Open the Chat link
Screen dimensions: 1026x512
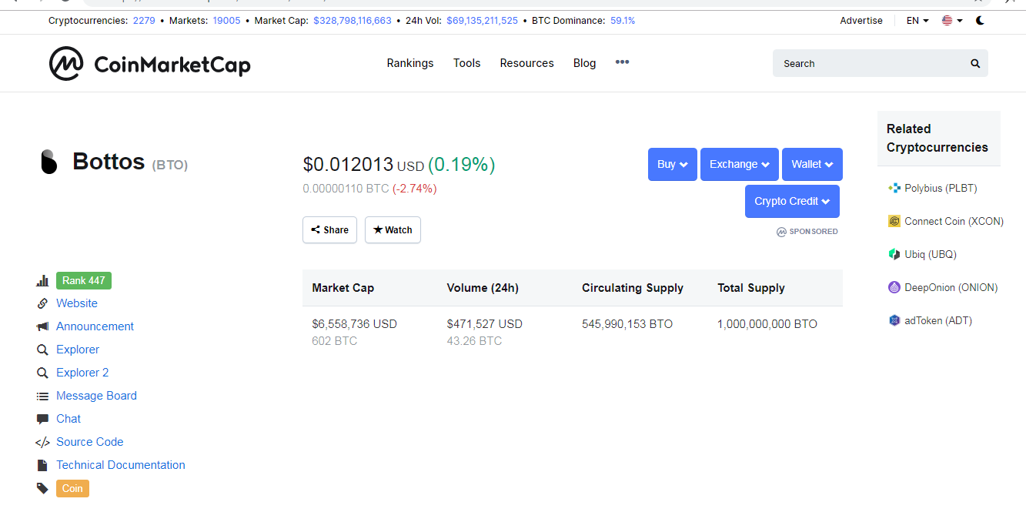point(69,419)
